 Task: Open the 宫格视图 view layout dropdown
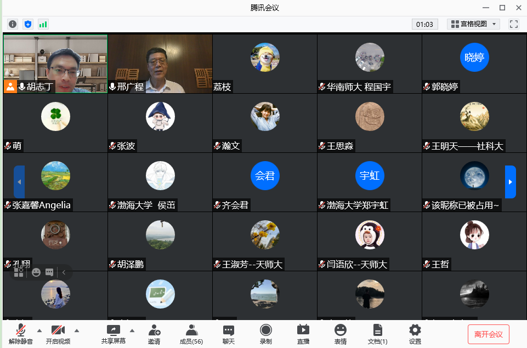474,24
